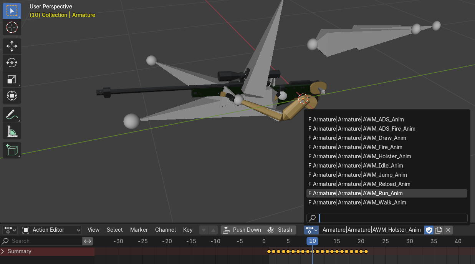Toggle the invert filter arrows button
Screen dimensions: 475x264
point(88,241)
